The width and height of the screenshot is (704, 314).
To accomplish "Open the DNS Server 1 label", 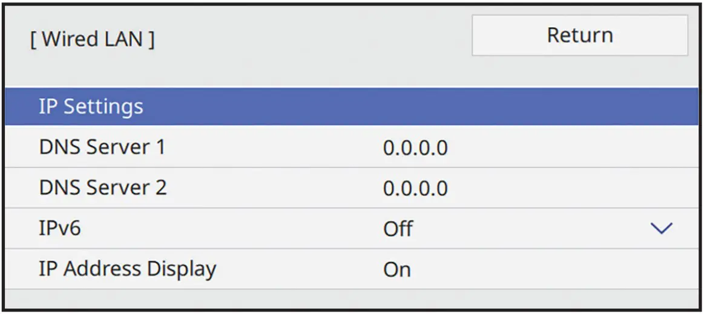I will point(102,147).
